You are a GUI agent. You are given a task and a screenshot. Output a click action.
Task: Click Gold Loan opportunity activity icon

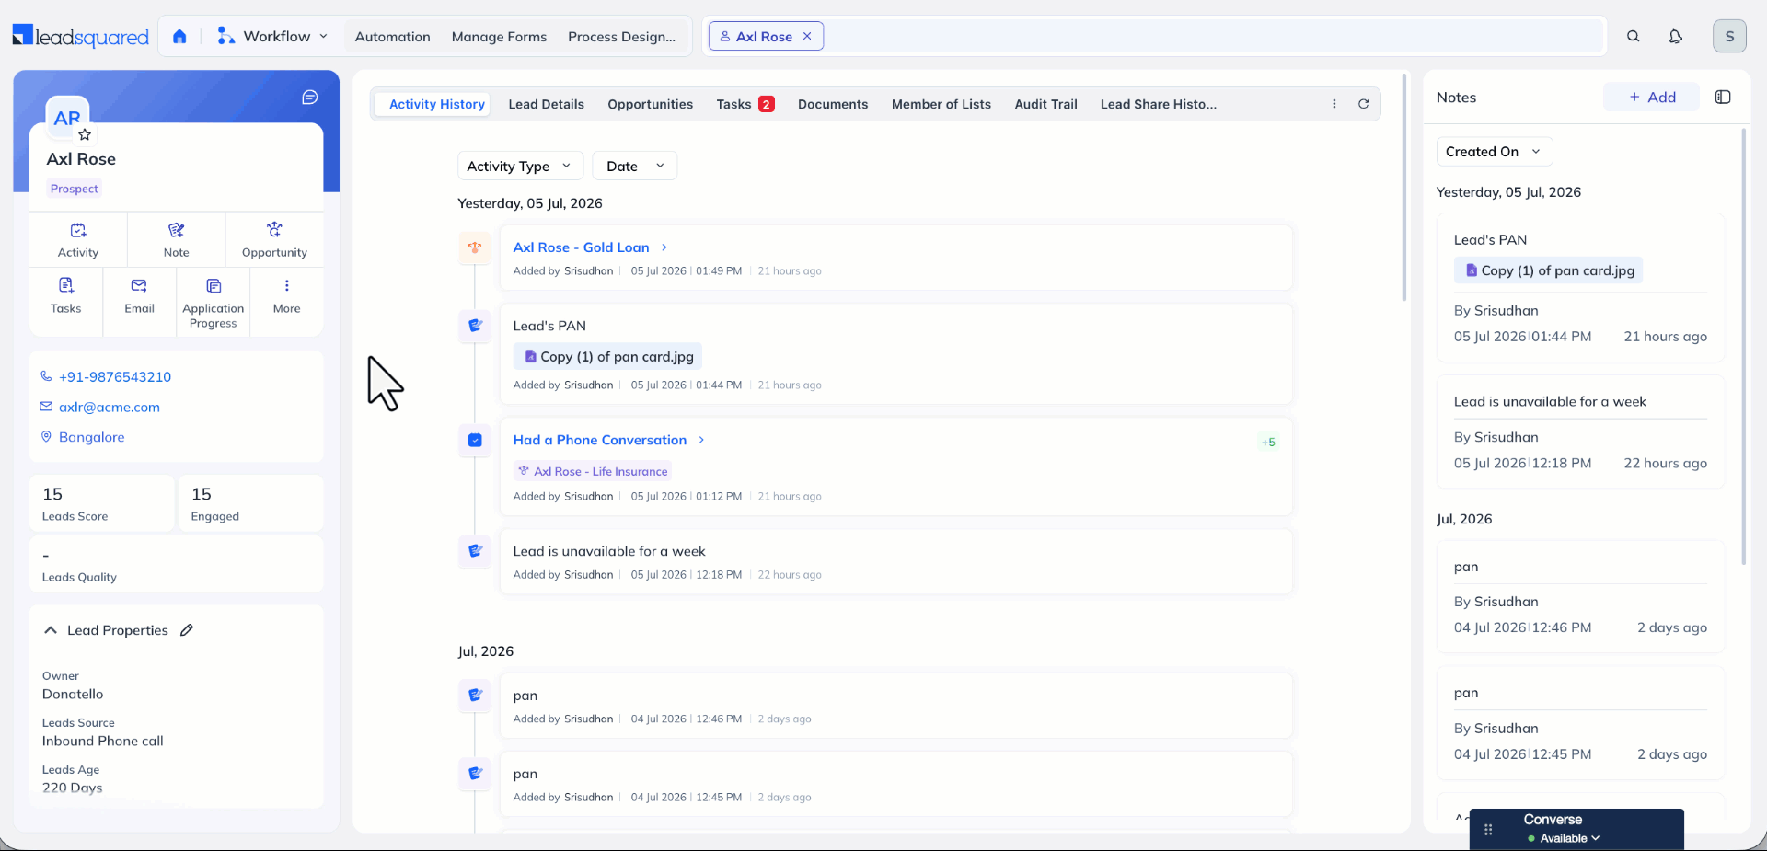(x=475, y=247)
